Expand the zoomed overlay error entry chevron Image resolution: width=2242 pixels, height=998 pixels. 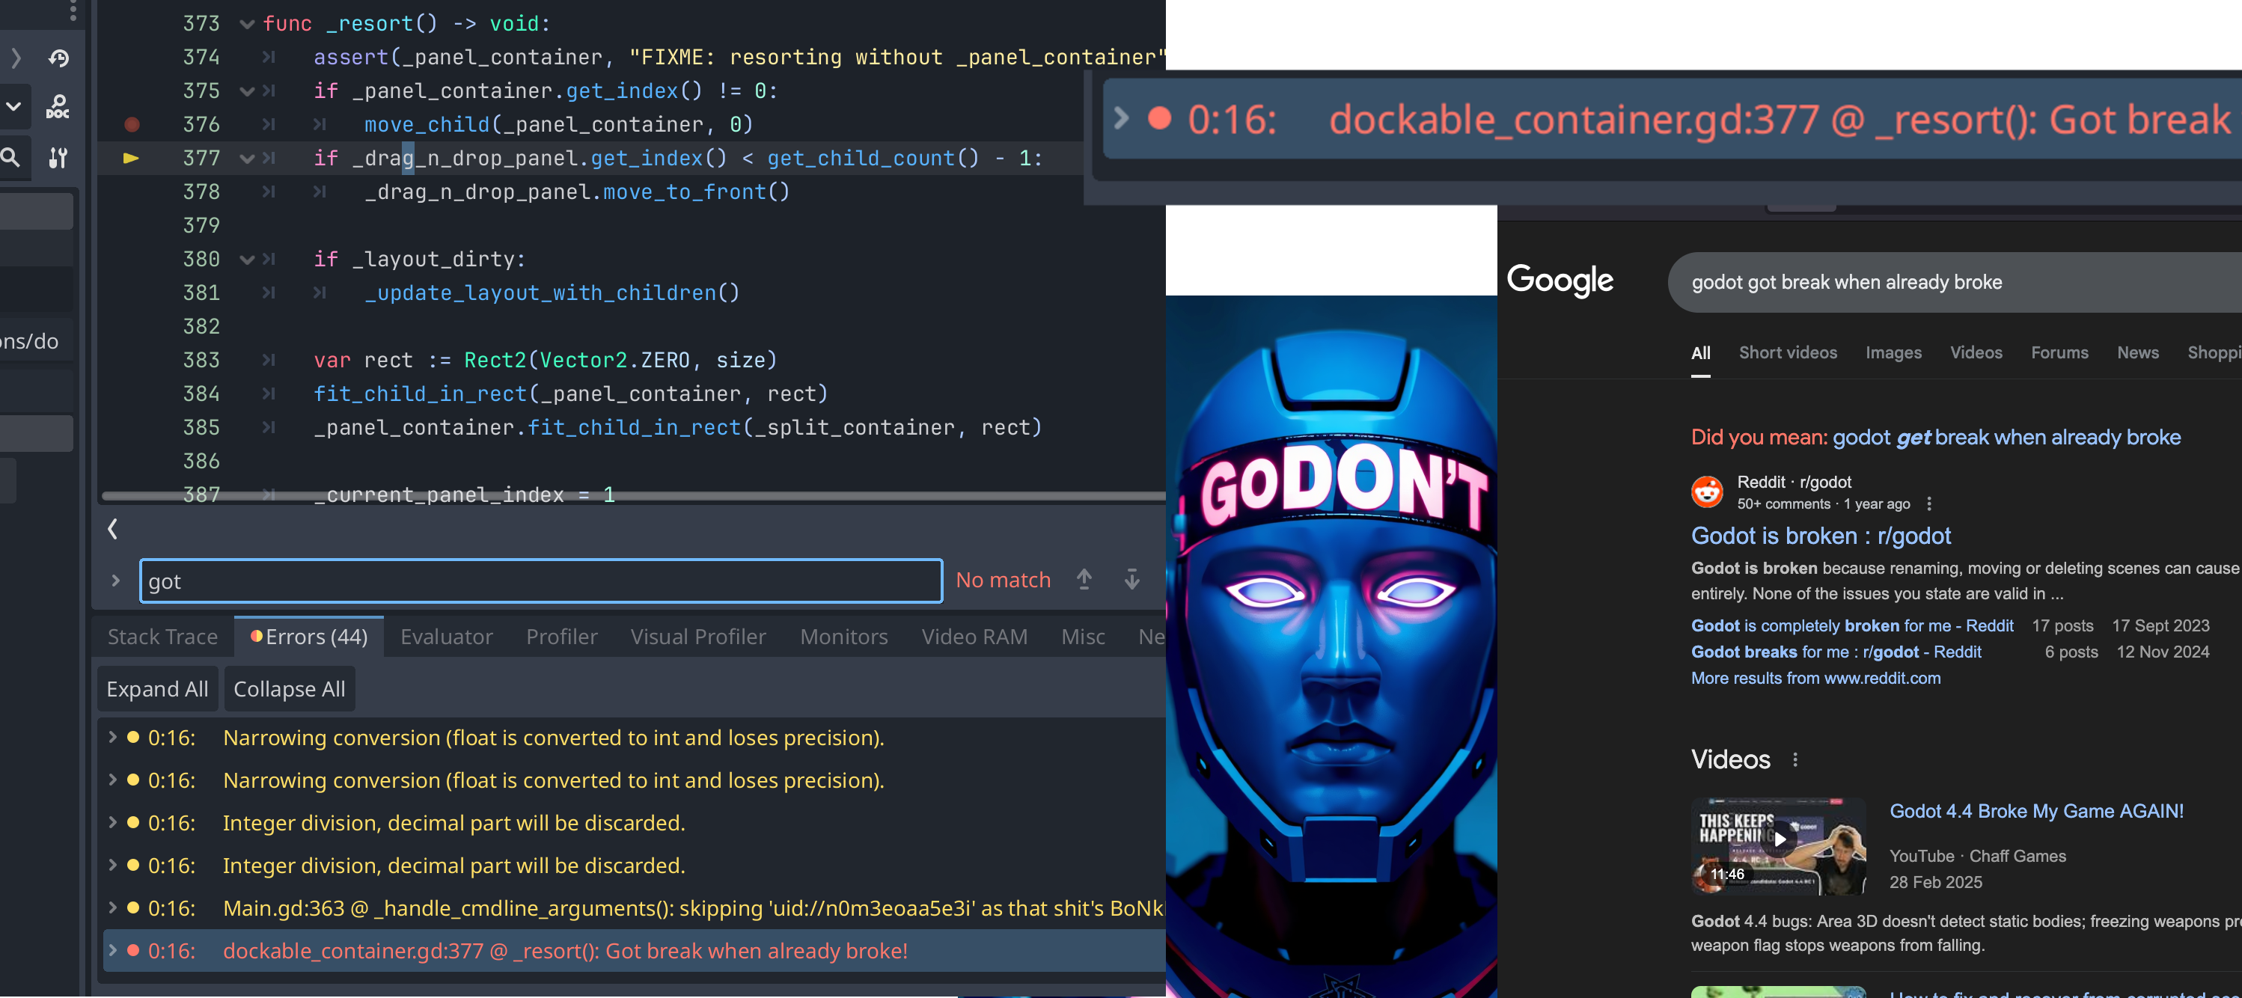tap(1122, 118)
